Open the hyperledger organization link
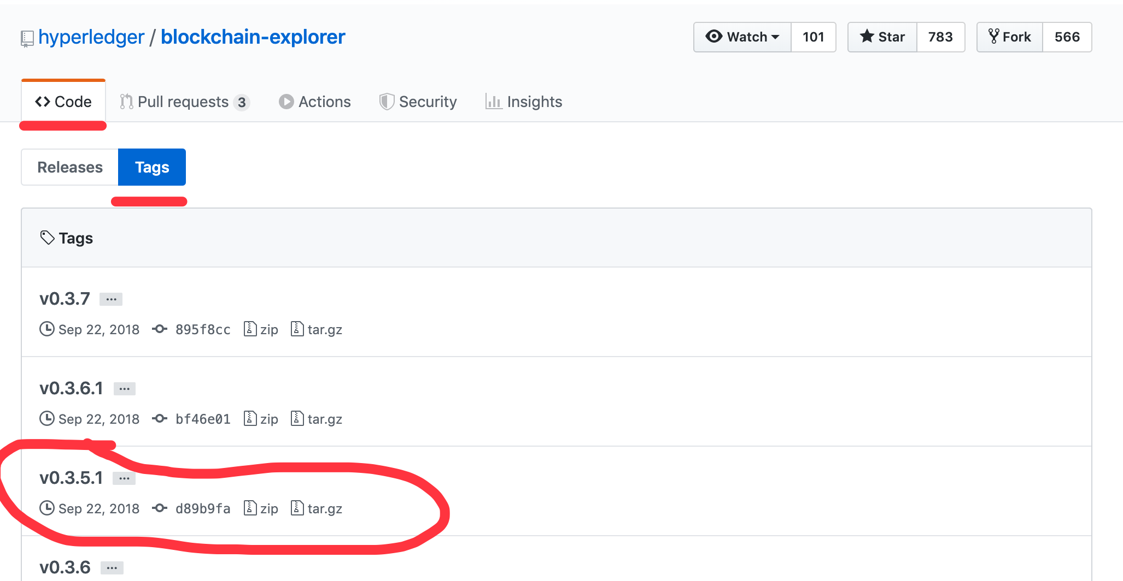1123x581 pixels. coord(91,37)
